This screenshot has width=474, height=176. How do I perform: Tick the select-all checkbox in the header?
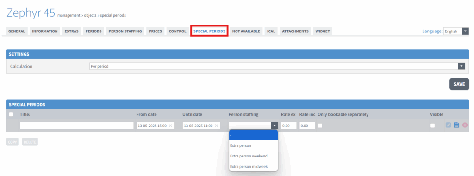click(x=11, y=114)
